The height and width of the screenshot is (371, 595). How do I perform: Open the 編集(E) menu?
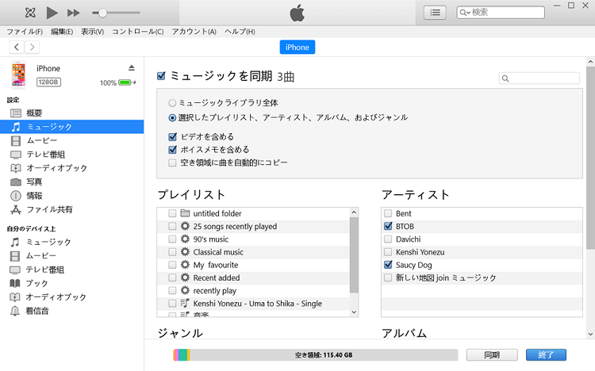62,32
